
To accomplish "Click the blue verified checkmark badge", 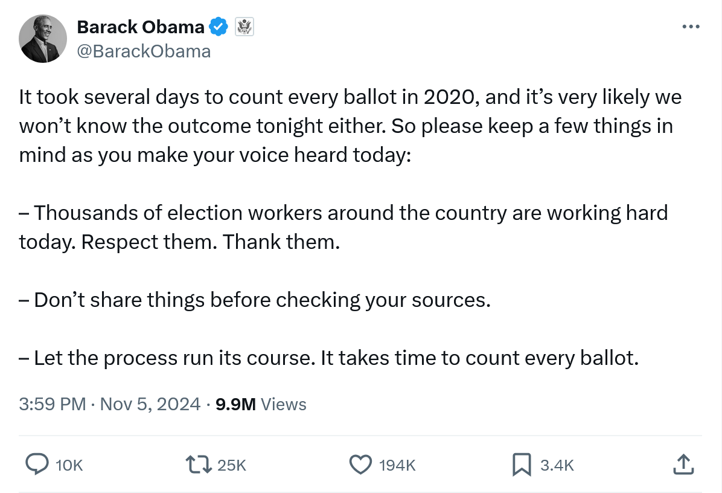I will [x=218, y=27].
